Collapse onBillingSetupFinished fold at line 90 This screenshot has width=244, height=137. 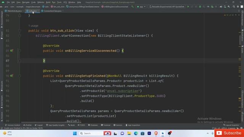(x=20, y=76)
